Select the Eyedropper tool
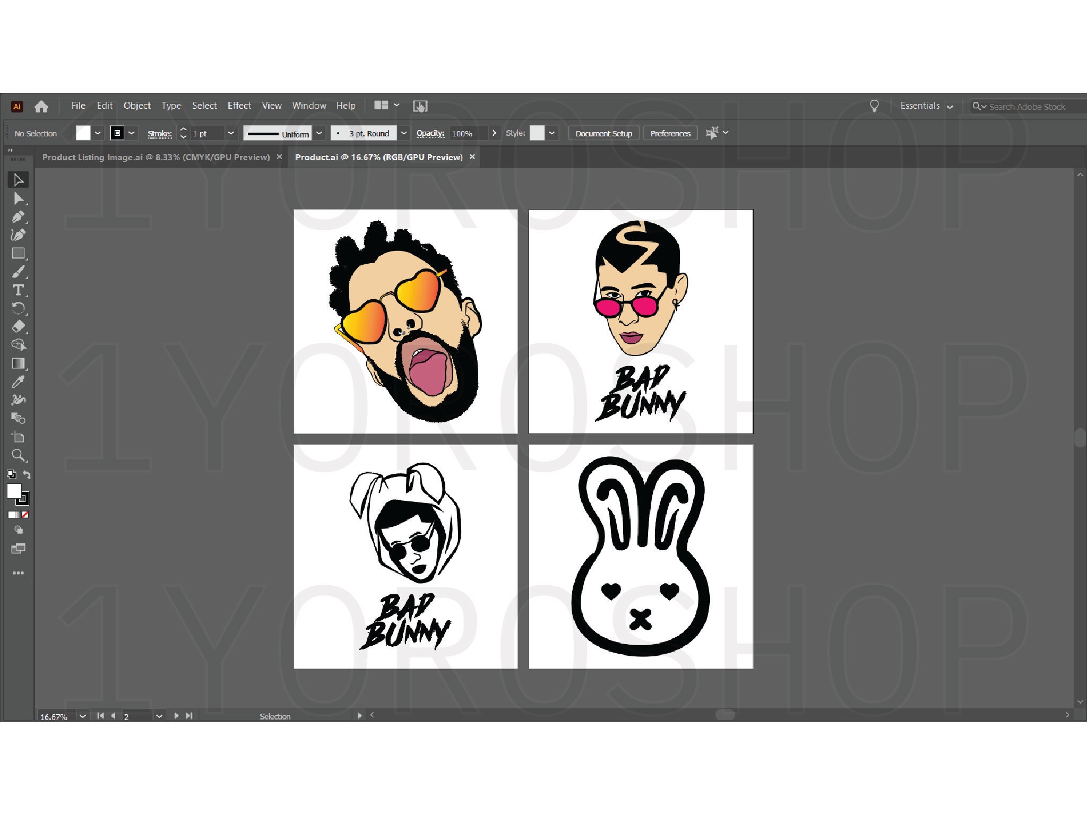 point(19,381)
